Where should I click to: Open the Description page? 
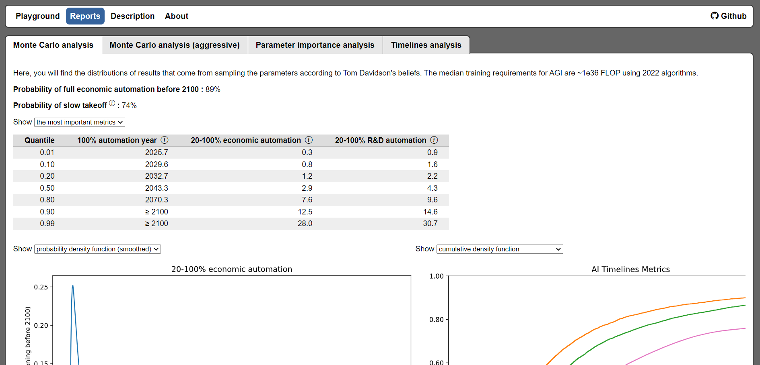(132, 16)
